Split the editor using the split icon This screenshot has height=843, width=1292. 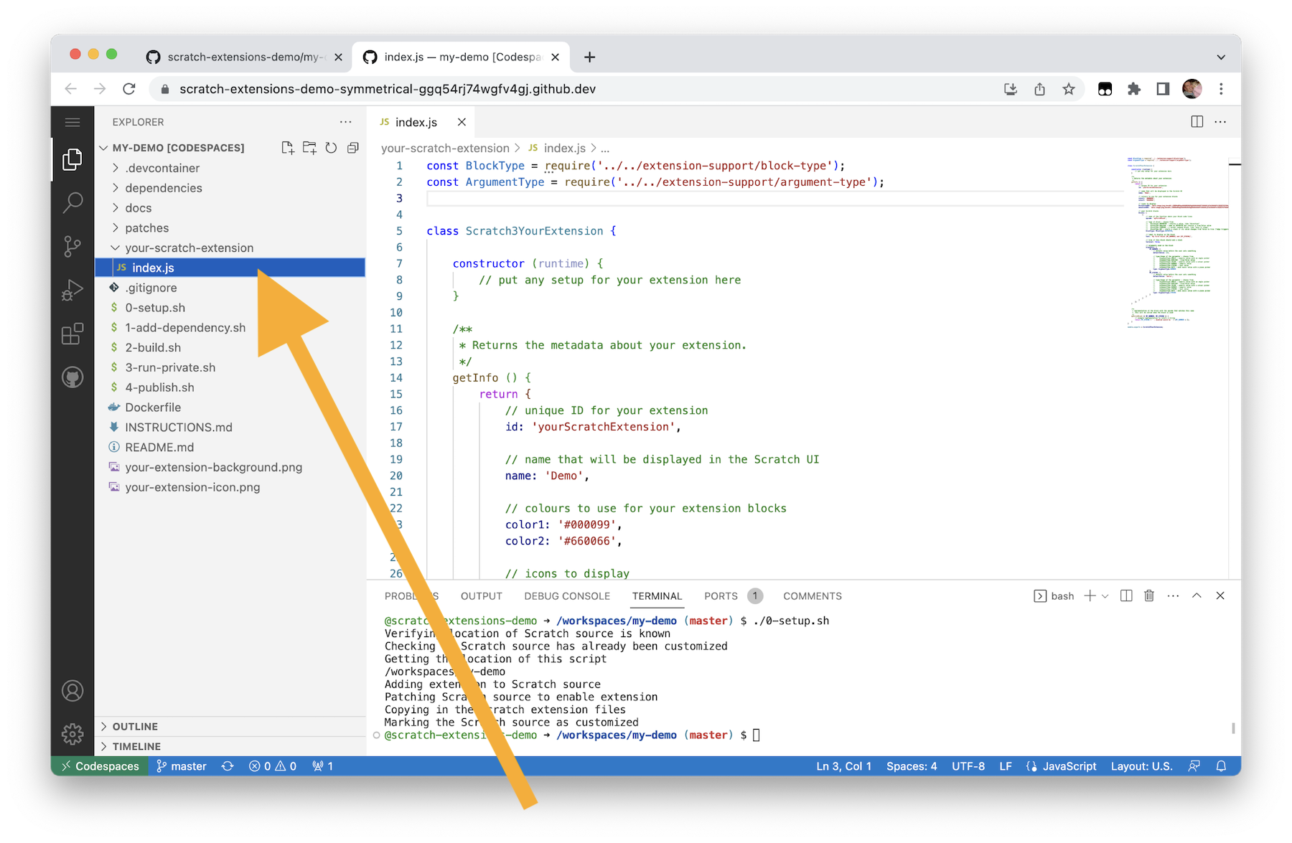(1197, 121)
